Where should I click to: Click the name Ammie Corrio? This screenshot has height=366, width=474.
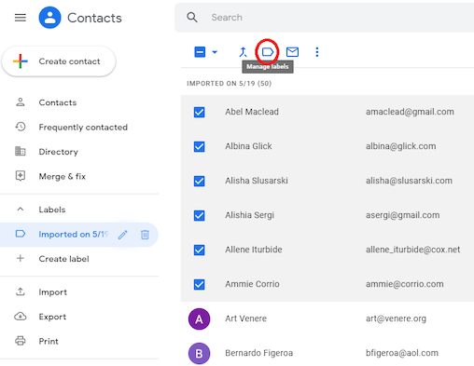pyautogui.click(x=252, y=284)
